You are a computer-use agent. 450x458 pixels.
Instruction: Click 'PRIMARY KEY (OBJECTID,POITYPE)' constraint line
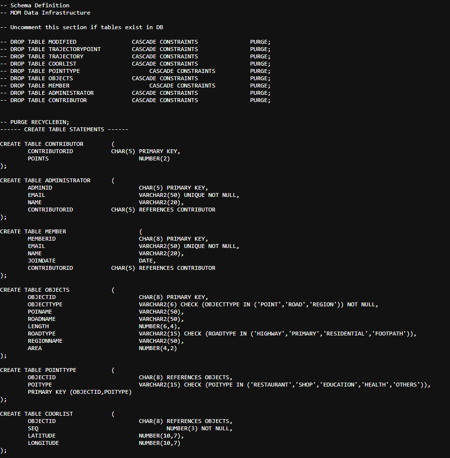pyautogui.click(x=80, y=392)
